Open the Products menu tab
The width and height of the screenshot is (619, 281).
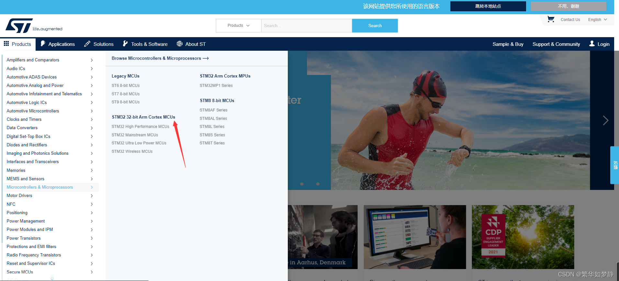[x=17, y=44]
